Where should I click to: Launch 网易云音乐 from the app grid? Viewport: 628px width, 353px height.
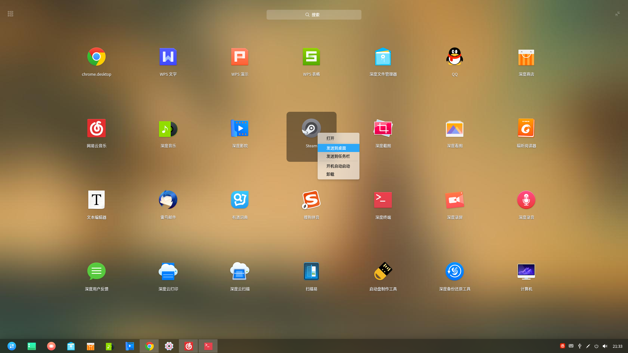[x=96, y=128]
